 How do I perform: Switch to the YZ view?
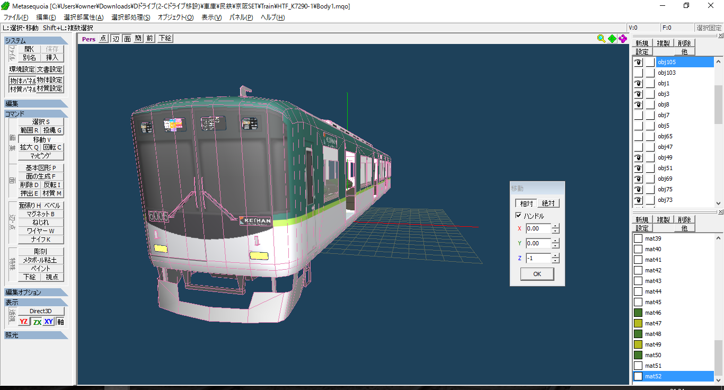[24, 322]
